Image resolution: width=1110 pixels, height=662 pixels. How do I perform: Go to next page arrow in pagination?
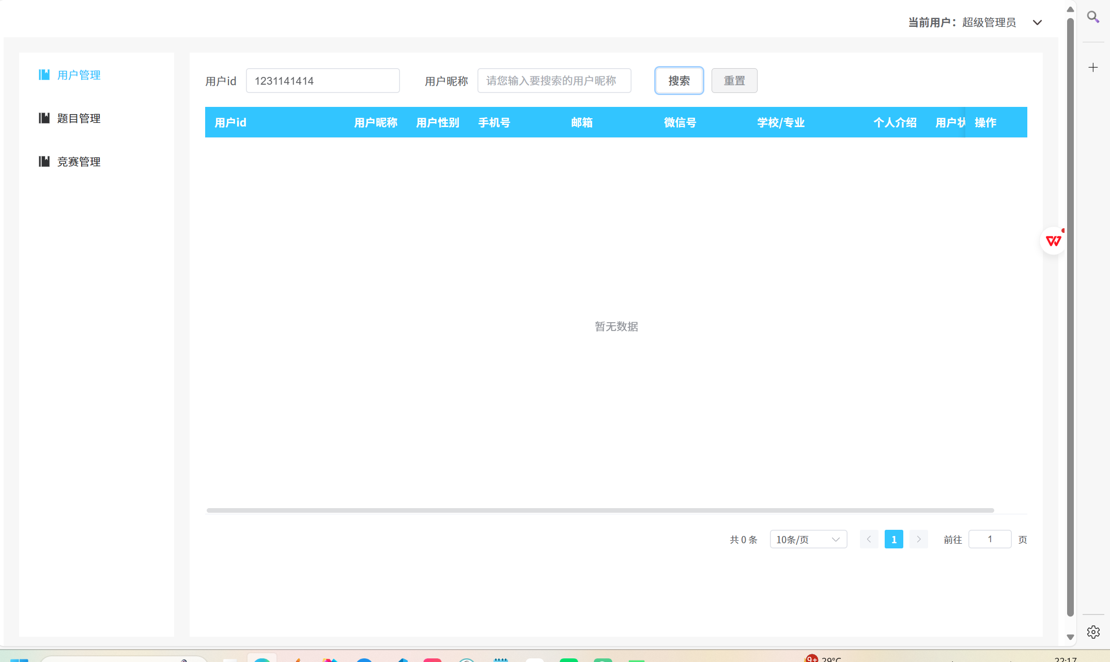point(918,539)
